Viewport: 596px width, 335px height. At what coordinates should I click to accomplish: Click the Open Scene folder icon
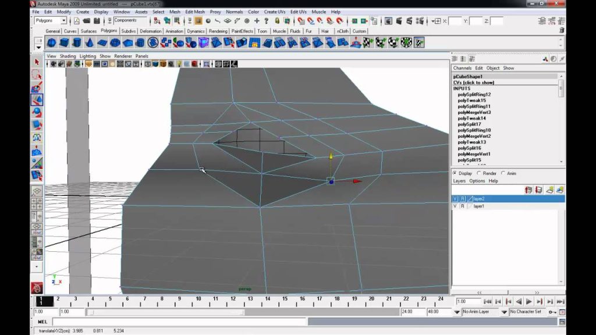pyautogui.click(x=87, y=21)
